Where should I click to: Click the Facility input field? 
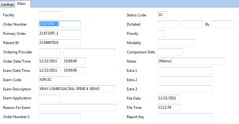coord(50,15)
